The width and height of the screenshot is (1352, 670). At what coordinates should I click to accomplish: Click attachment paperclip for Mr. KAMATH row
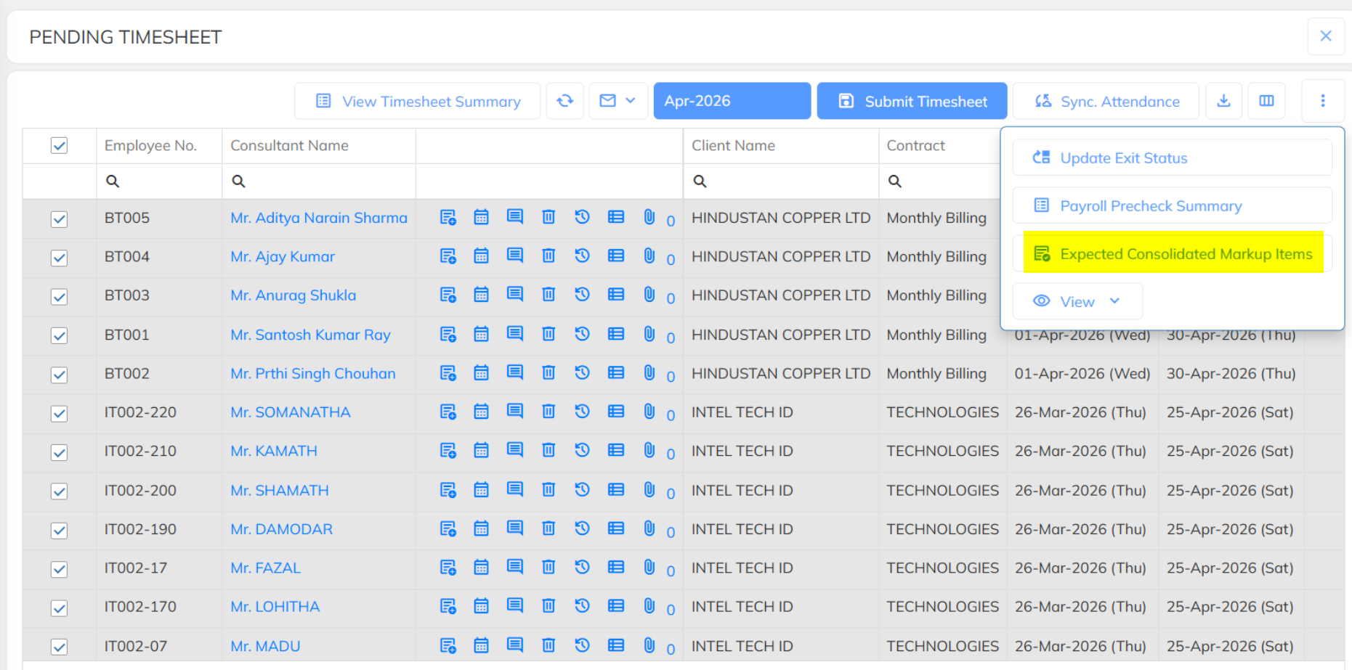[649, 450]
